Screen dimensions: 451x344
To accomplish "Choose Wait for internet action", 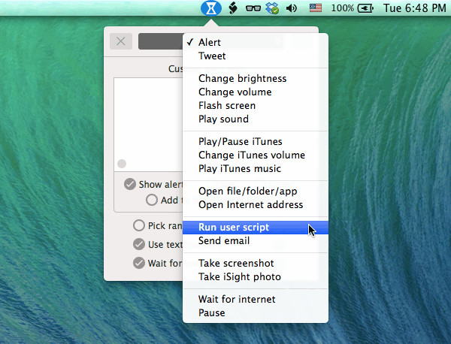I will coord(256,299).
